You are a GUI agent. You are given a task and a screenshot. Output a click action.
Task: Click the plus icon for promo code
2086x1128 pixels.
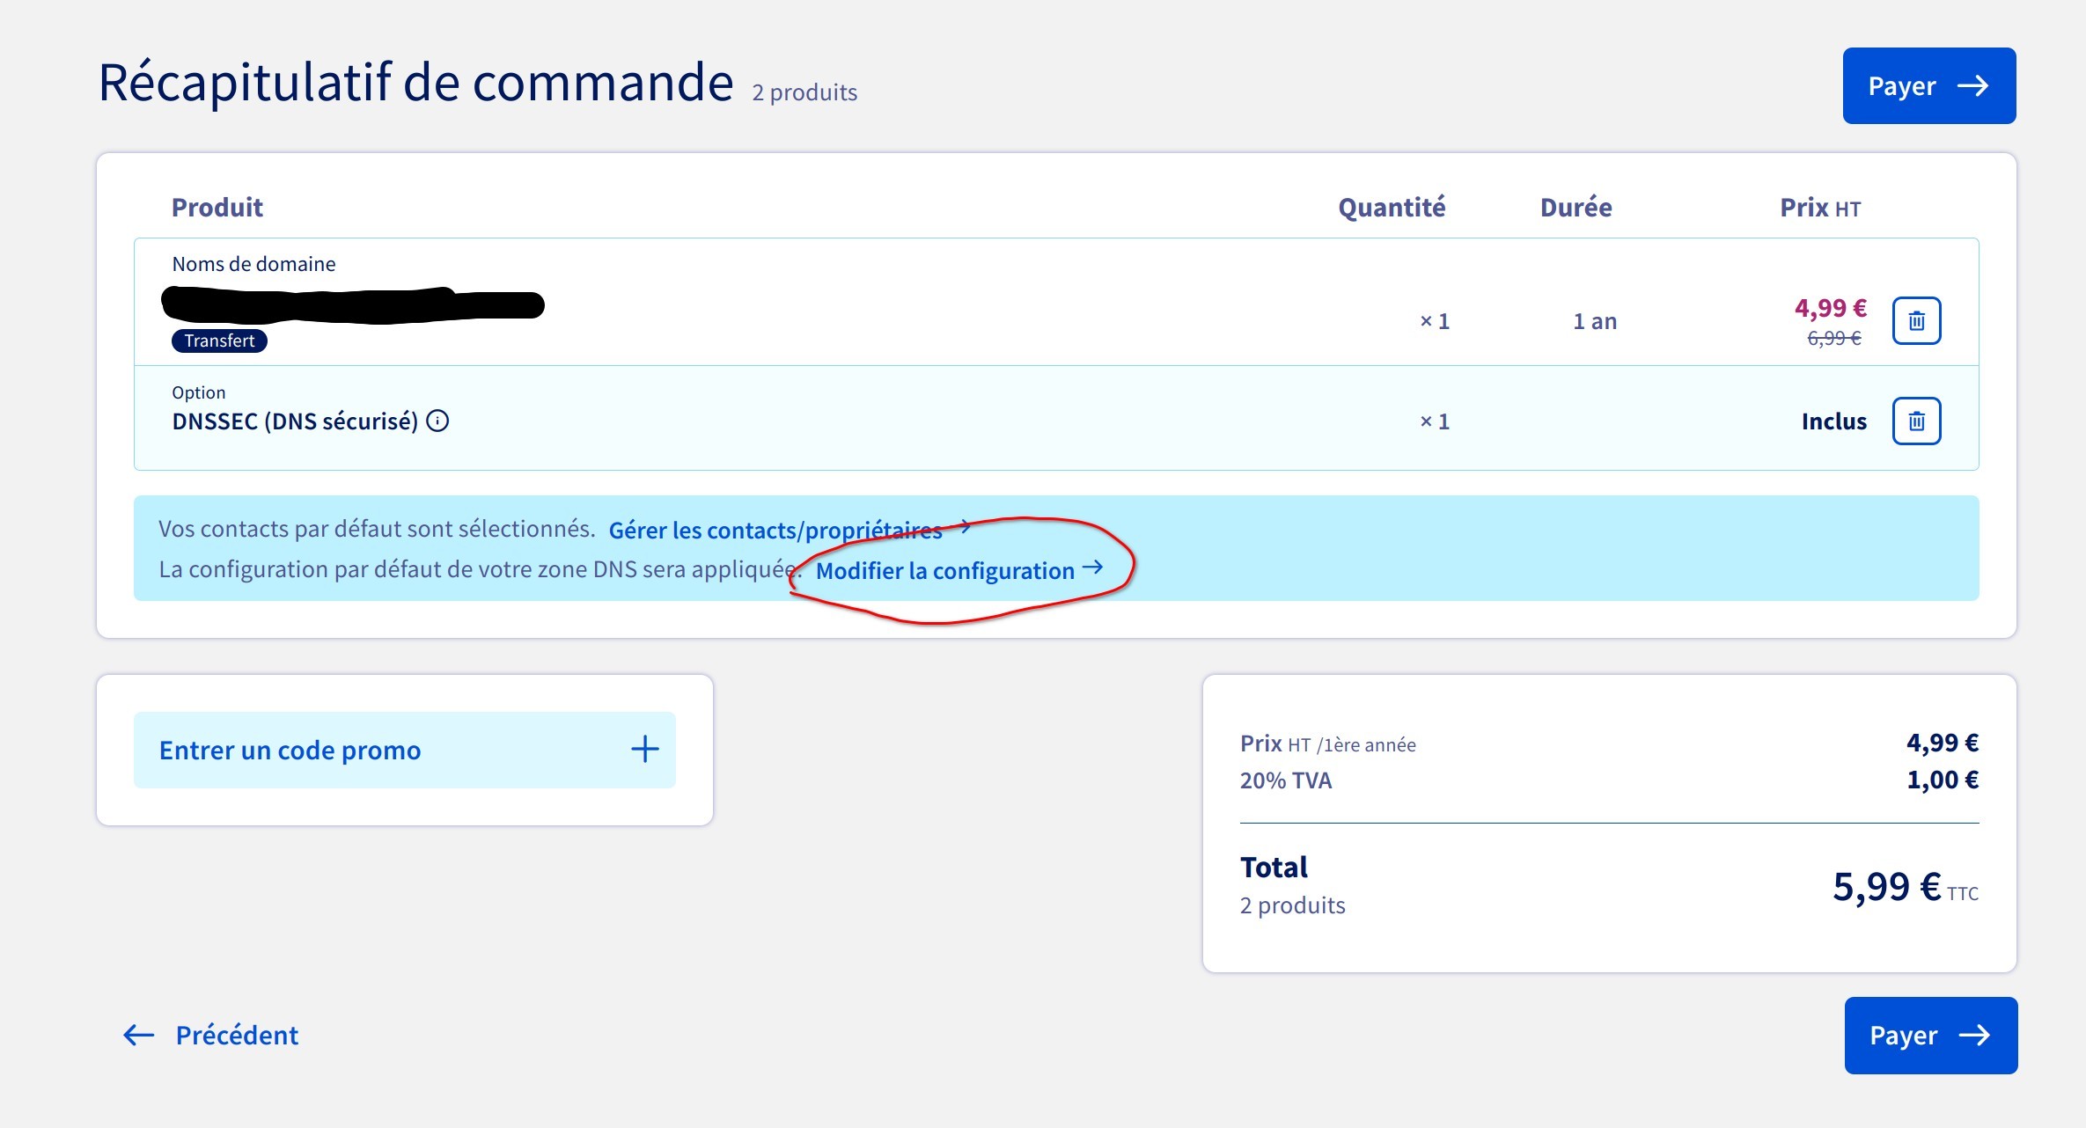tap(644, 750)
